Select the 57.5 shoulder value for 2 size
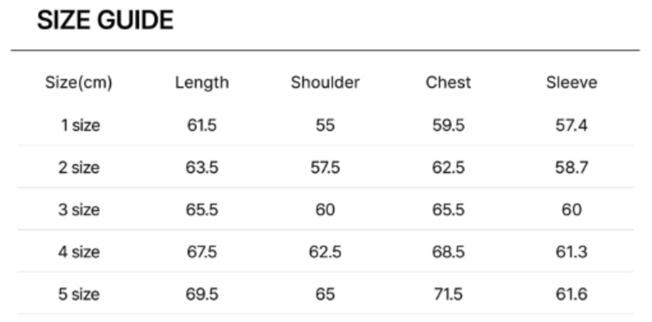This screenshot has width=652, height=322. click(x=325, y=168)
